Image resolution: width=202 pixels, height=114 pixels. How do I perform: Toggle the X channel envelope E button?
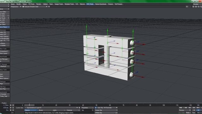[x=13, y=105]
